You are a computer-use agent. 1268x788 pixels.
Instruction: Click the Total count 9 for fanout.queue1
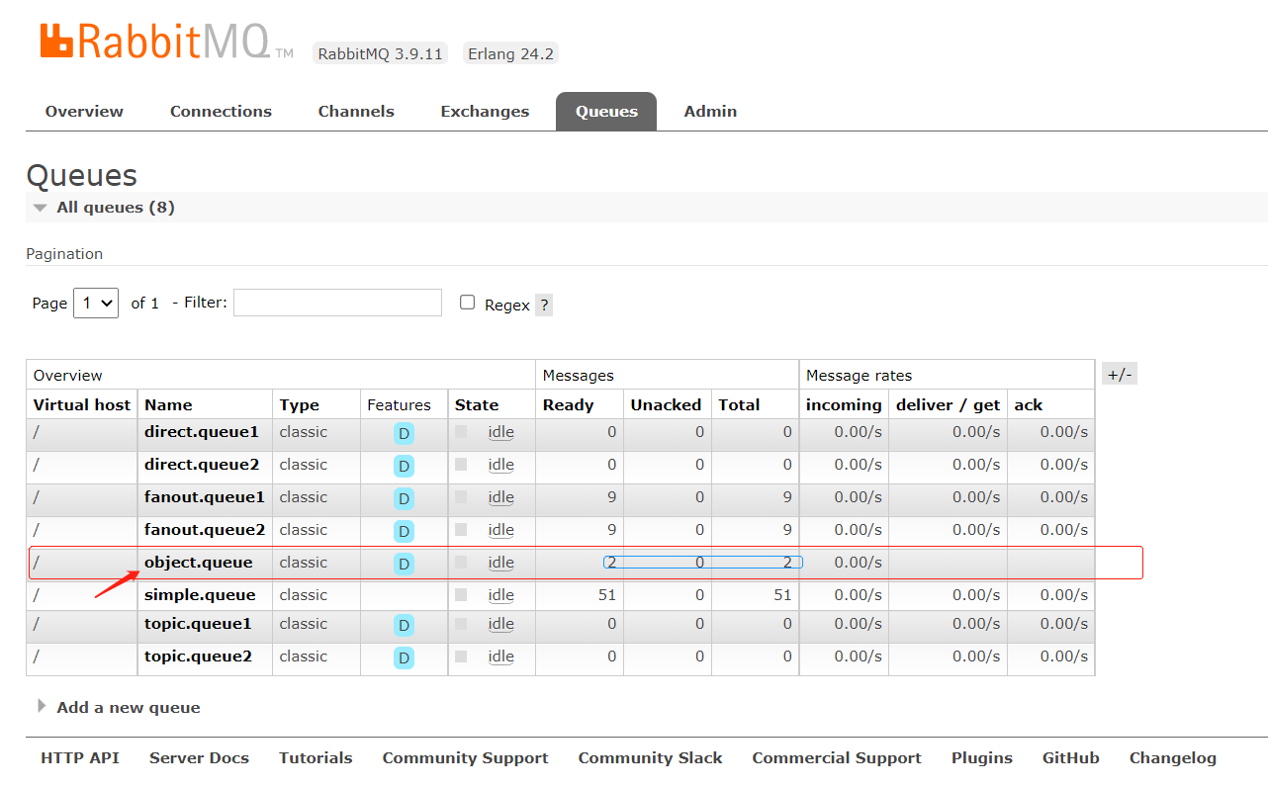787,497
